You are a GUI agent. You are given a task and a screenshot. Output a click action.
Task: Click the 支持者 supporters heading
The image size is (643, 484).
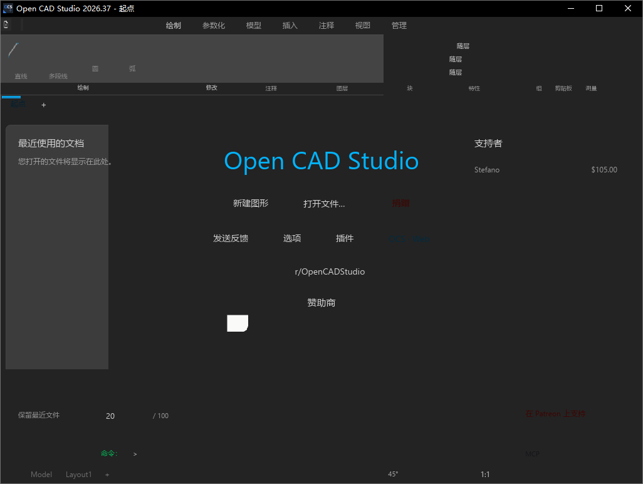(488, 144)
